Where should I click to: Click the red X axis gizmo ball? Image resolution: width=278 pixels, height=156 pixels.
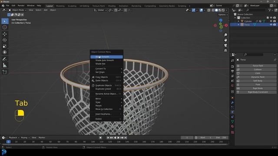[x=226, y=26]
